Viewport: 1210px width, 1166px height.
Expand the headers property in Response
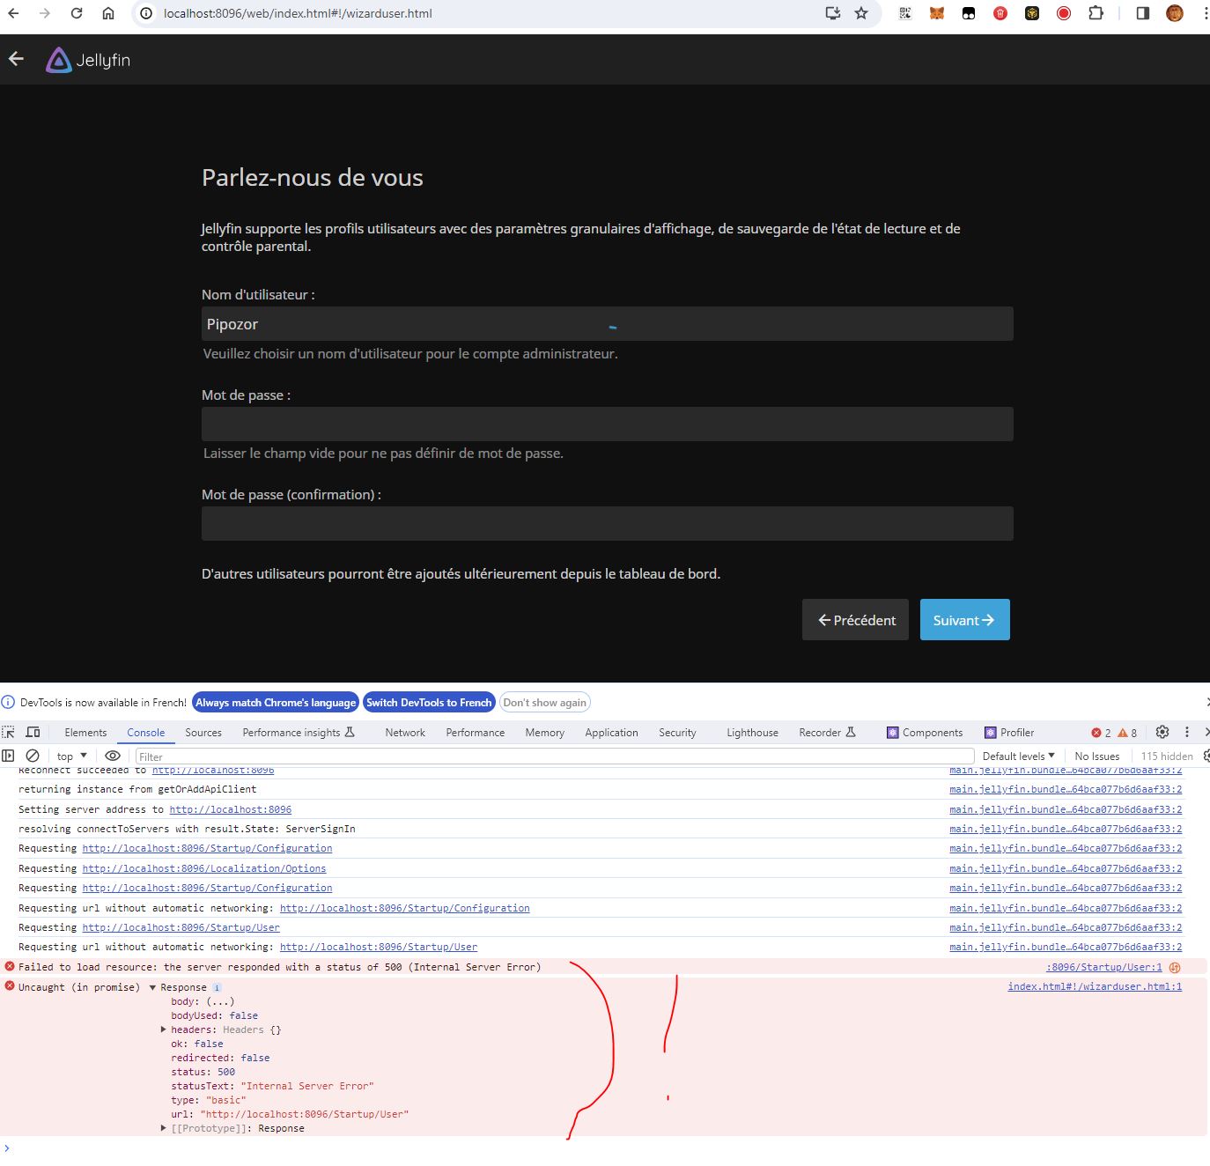164,1029
